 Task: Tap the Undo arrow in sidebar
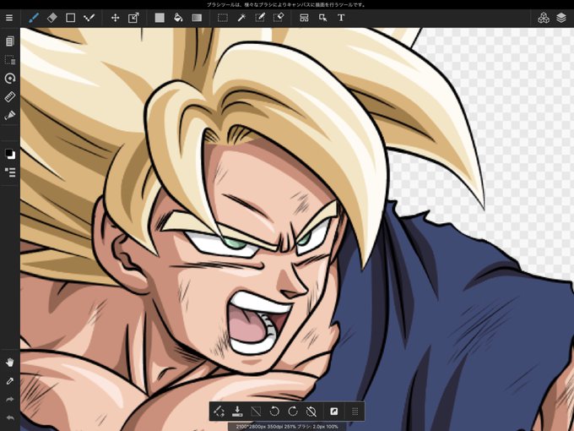10,417
